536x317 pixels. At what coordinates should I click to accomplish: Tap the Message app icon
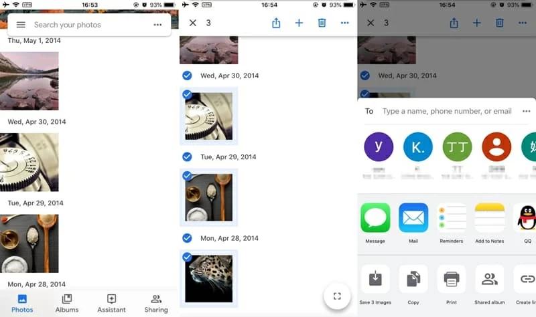(x=375, y=218)
